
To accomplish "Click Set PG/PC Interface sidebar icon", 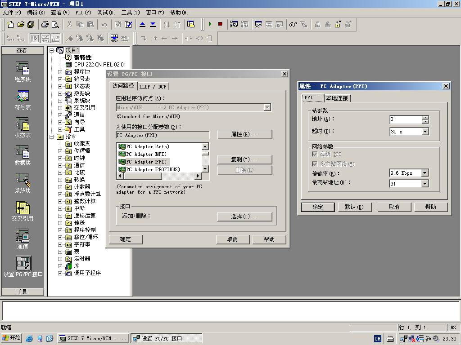I will coord(23,266).
